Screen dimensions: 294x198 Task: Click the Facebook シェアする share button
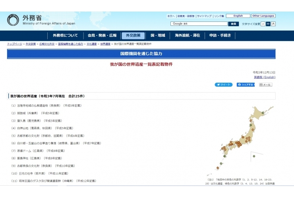tap(246, 85)
